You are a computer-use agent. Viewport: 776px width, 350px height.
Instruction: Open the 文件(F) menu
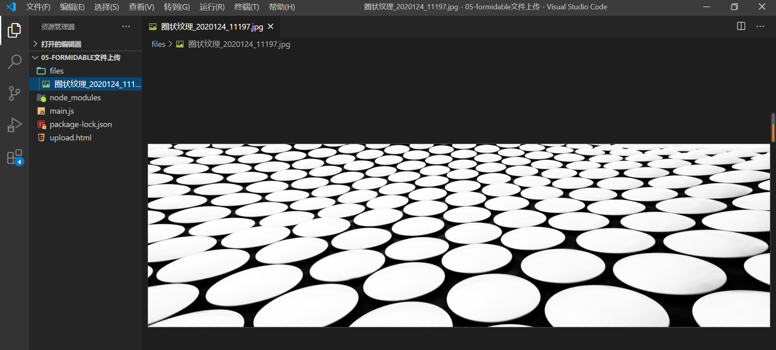[x=38, y=7]
